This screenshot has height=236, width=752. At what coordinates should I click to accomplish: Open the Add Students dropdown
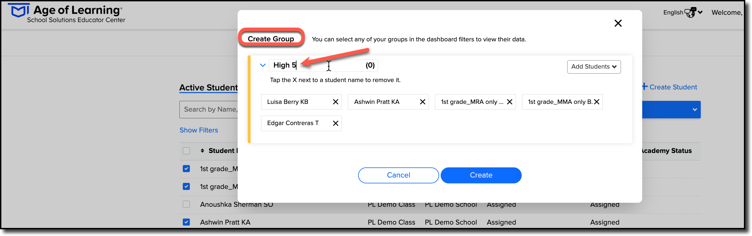tap(594, 67)
